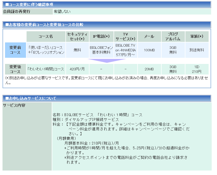
Task: Click the 種別:ダイヤルアップIP接続サービス line
Action: pos(86,119)
